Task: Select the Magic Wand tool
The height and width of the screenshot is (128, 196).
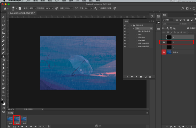Action: click(x=3, y=29)
